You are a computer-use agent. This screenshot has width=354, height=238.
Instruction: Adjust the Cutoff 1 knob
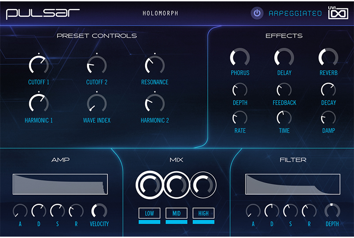pyautogui.click(x=38, y=64)
